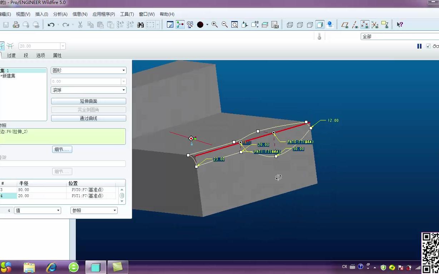Viewport: 439px width, 274px height.
Task: Open the 过渡 tab
Action: (11, 55)
